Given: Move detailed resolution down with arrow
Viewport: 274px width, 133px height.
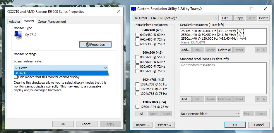Looking at the screenshot, I should point(264,50).
